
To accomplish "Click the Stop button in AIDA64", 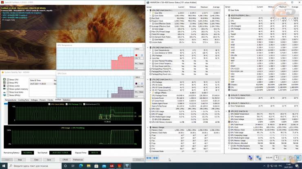I will pyautogui.click(x=20, y=160).
